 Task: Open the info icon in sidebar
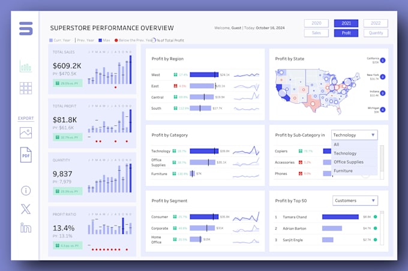click(26, 191)
